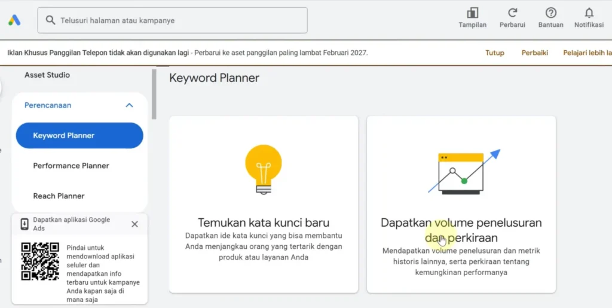This screenshot has width=612, height=308.
Task: Close the Google Ads app promo
Action: [x=134, y=224]
